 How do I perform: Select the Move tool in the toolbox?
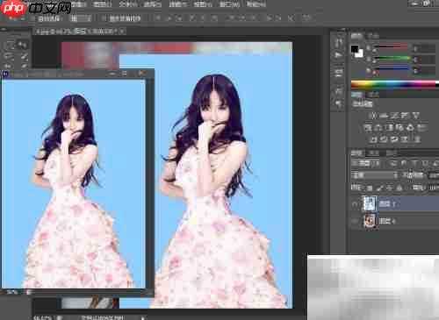point(23,45)
